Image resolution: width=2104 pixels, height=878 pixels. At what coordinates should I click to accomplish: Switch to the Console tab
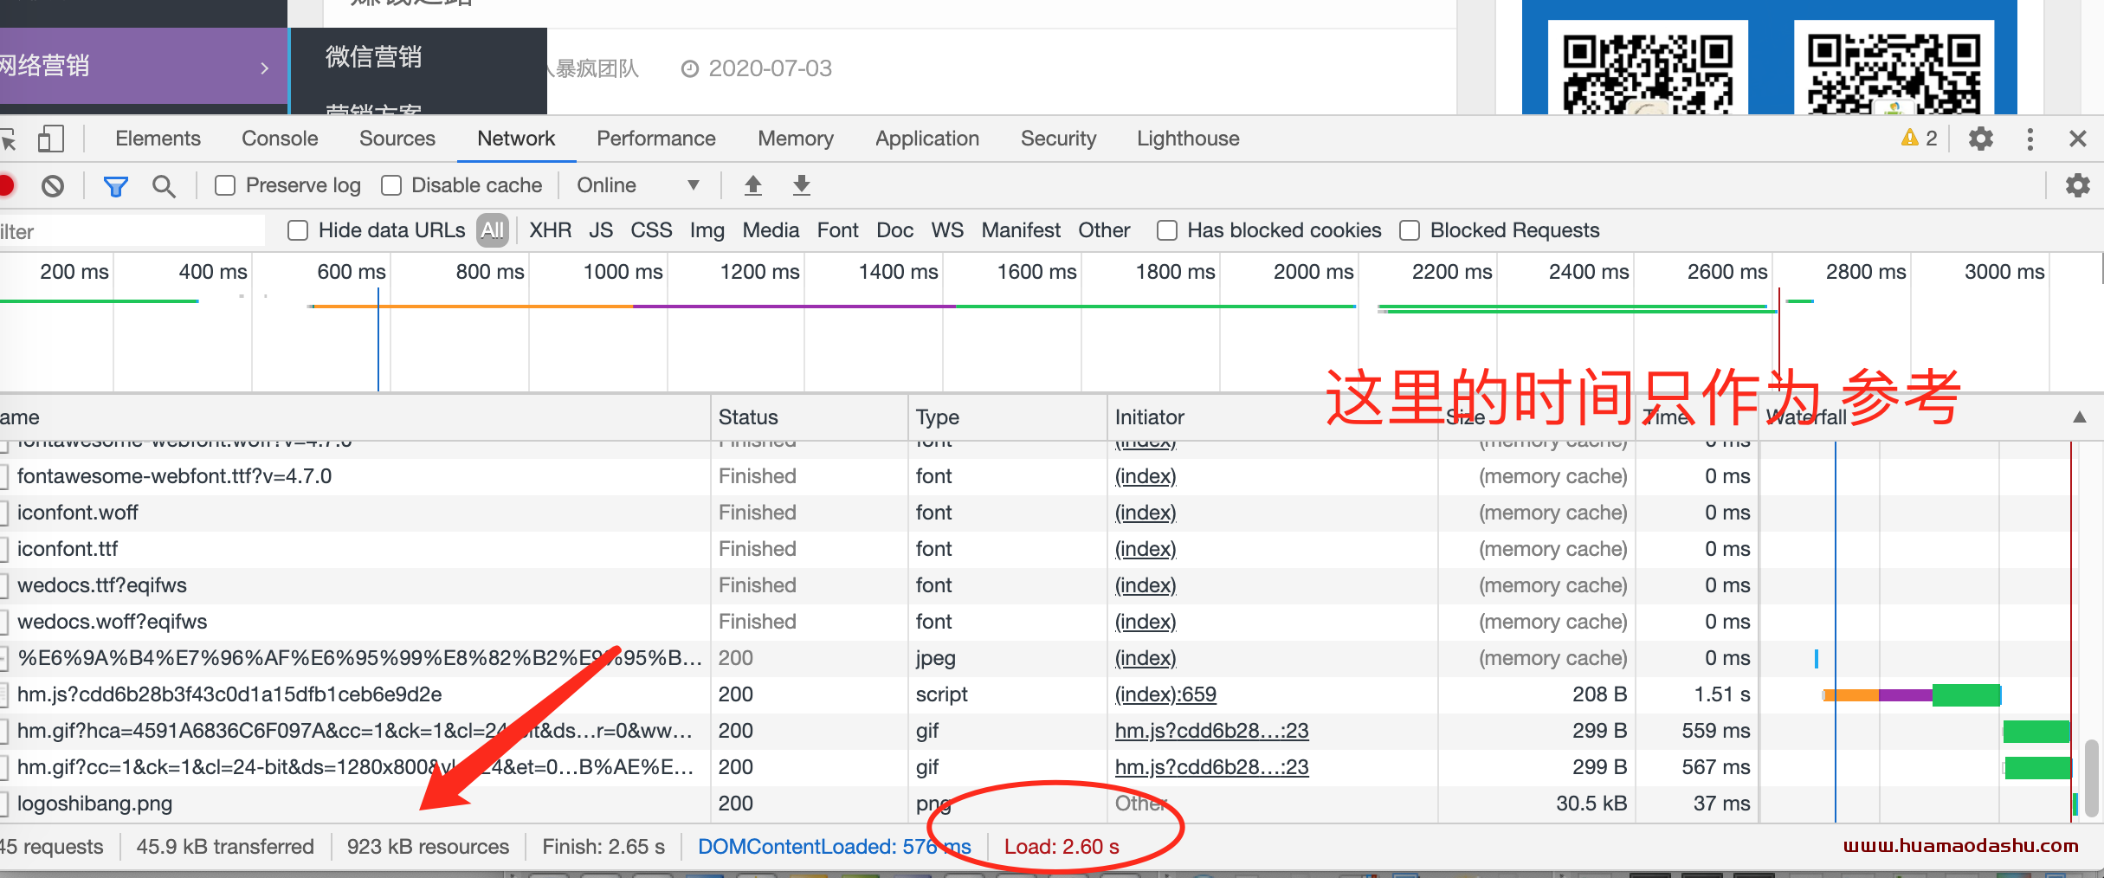point(280,139)
